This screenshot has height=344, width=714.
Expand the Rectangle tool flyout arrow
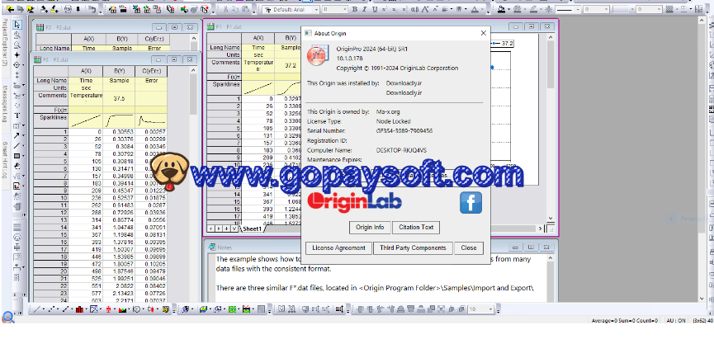23,156
